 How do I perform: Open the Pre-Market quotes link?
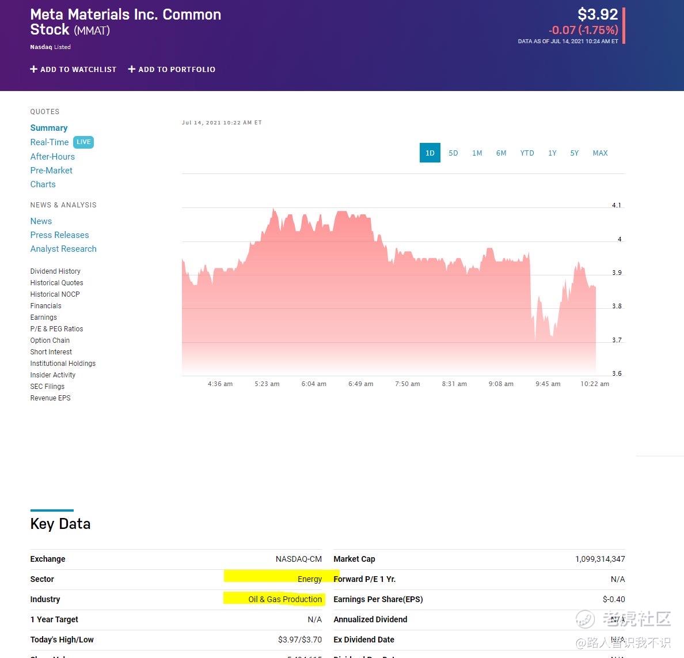51,171
